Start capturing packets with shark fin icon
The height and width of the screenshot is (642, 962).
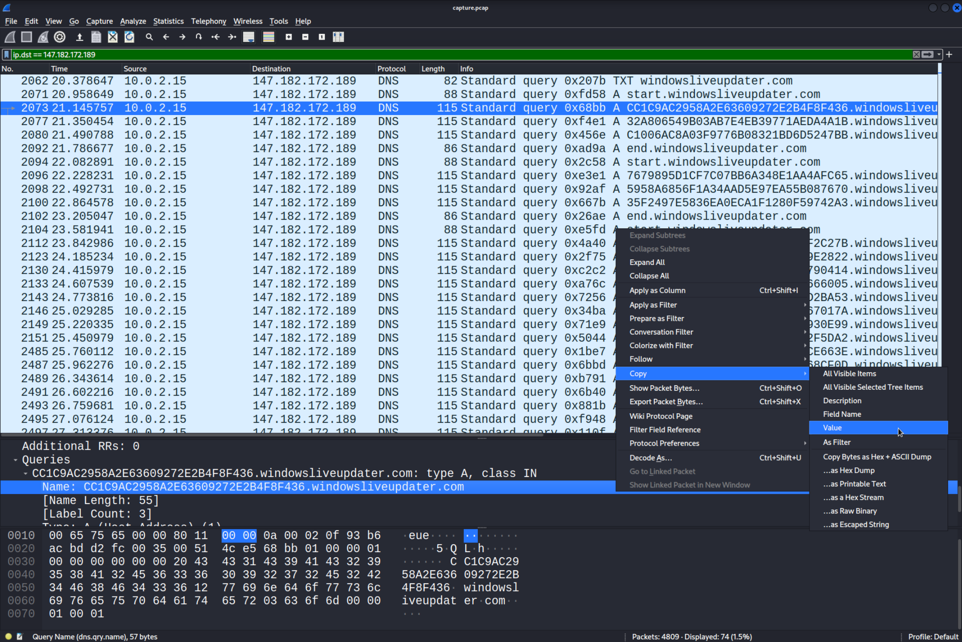10,37
